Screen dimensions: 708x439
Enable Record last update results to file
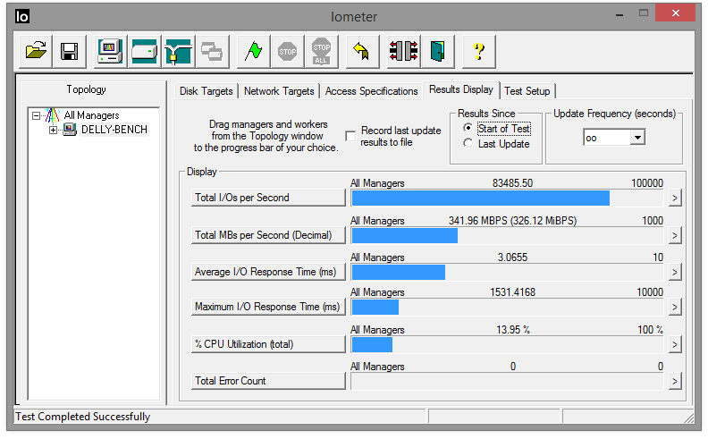350,136
